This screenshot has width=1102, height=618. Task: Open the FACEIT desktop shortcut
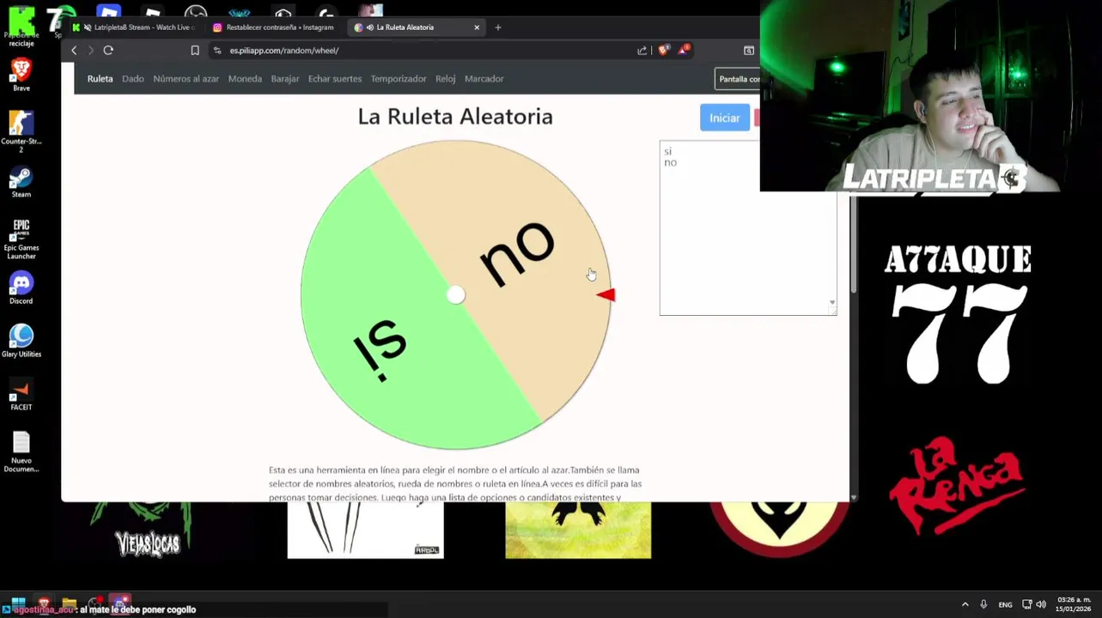point(21,395)
